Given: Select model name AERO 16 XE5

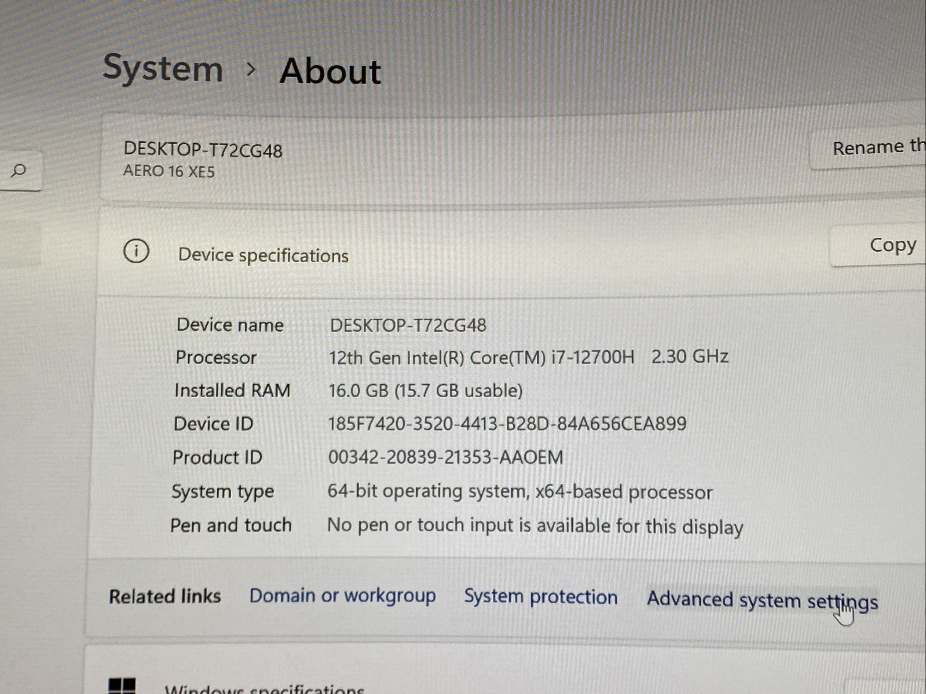Looking at the screenshot, I should 169,171.
